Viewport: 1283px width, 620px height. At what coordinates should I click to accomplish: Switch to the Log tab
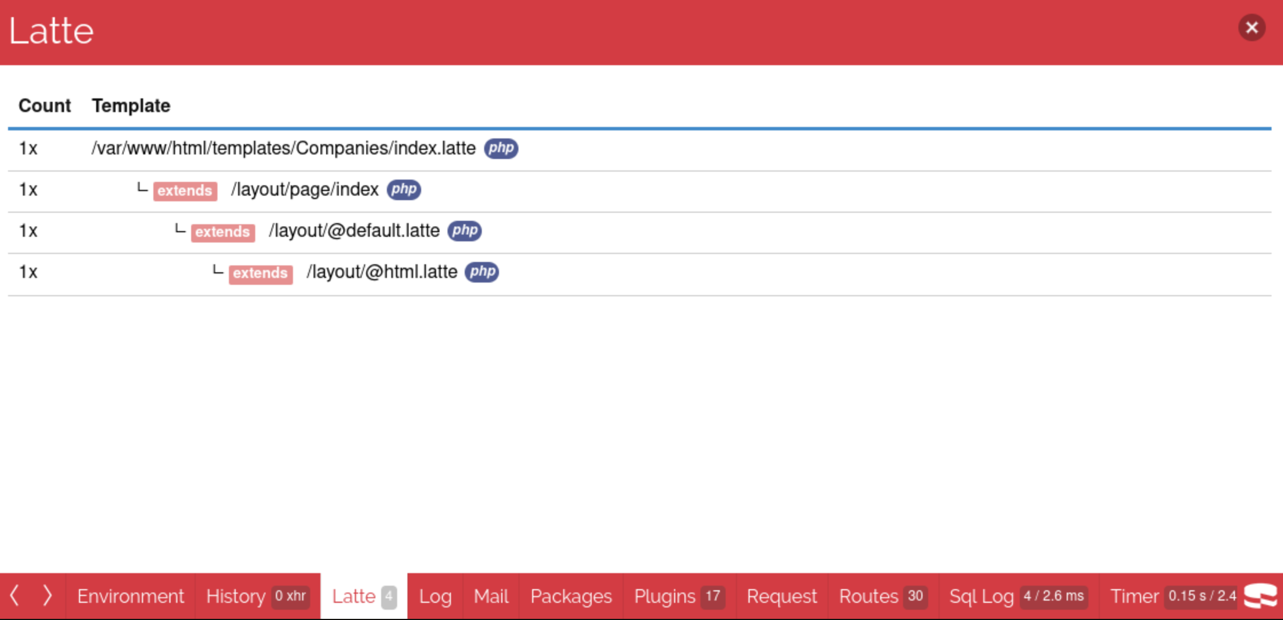tap(435, 596)
